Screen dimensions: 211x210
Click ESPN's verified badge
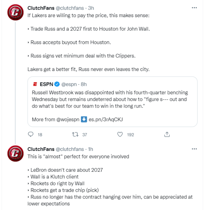(x=57, y=84)
